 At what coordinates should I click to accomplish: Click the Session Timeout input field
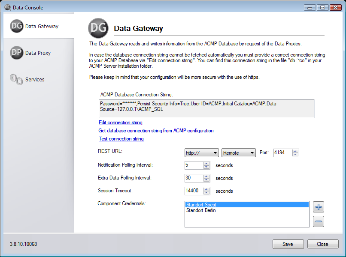coord(194,191)
